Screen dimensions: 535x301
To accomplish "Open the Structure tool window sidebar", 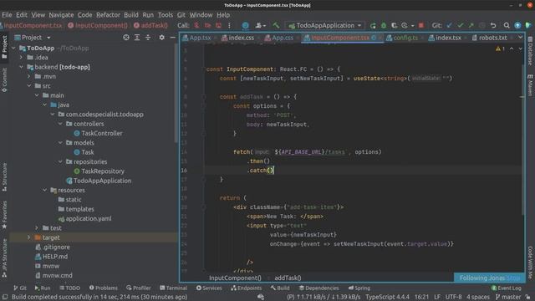I will (4, 176).
